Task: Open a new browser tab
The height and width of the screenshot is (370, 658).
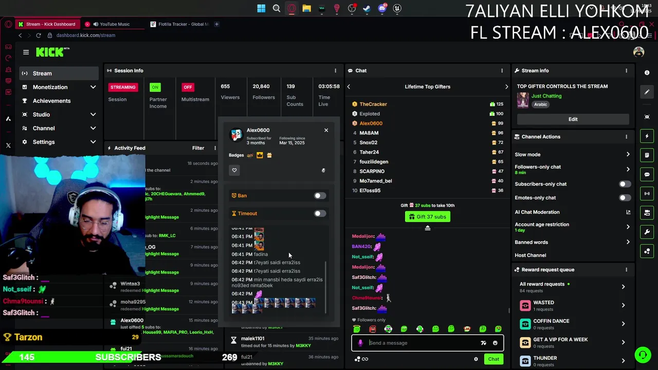Action: point(216,24)
